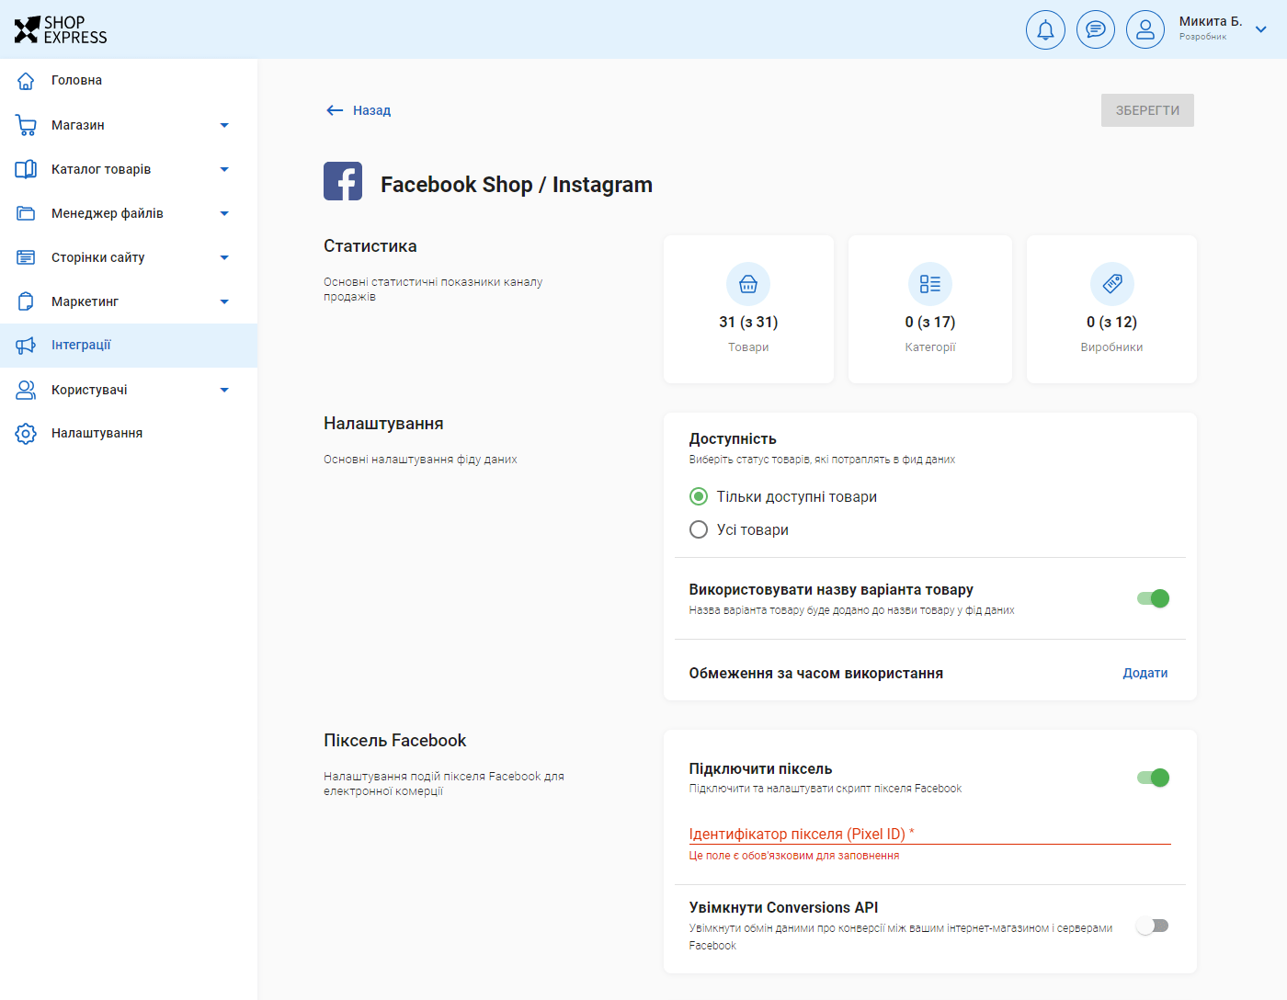Click the Pixel ID input field

pos(930,834)
